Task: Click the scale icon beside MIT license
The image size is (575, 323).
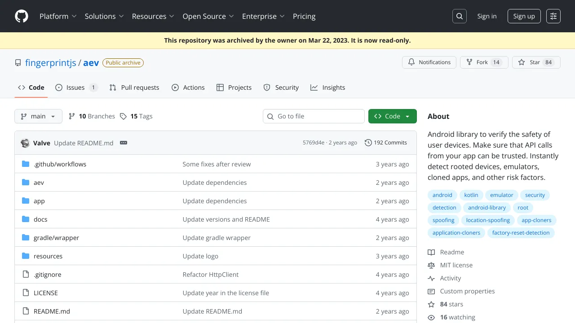Action: pos(431,265)
